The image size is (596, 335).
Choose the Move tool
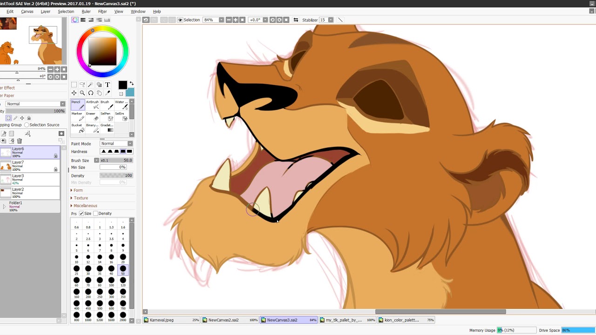(x=74, y=93)
